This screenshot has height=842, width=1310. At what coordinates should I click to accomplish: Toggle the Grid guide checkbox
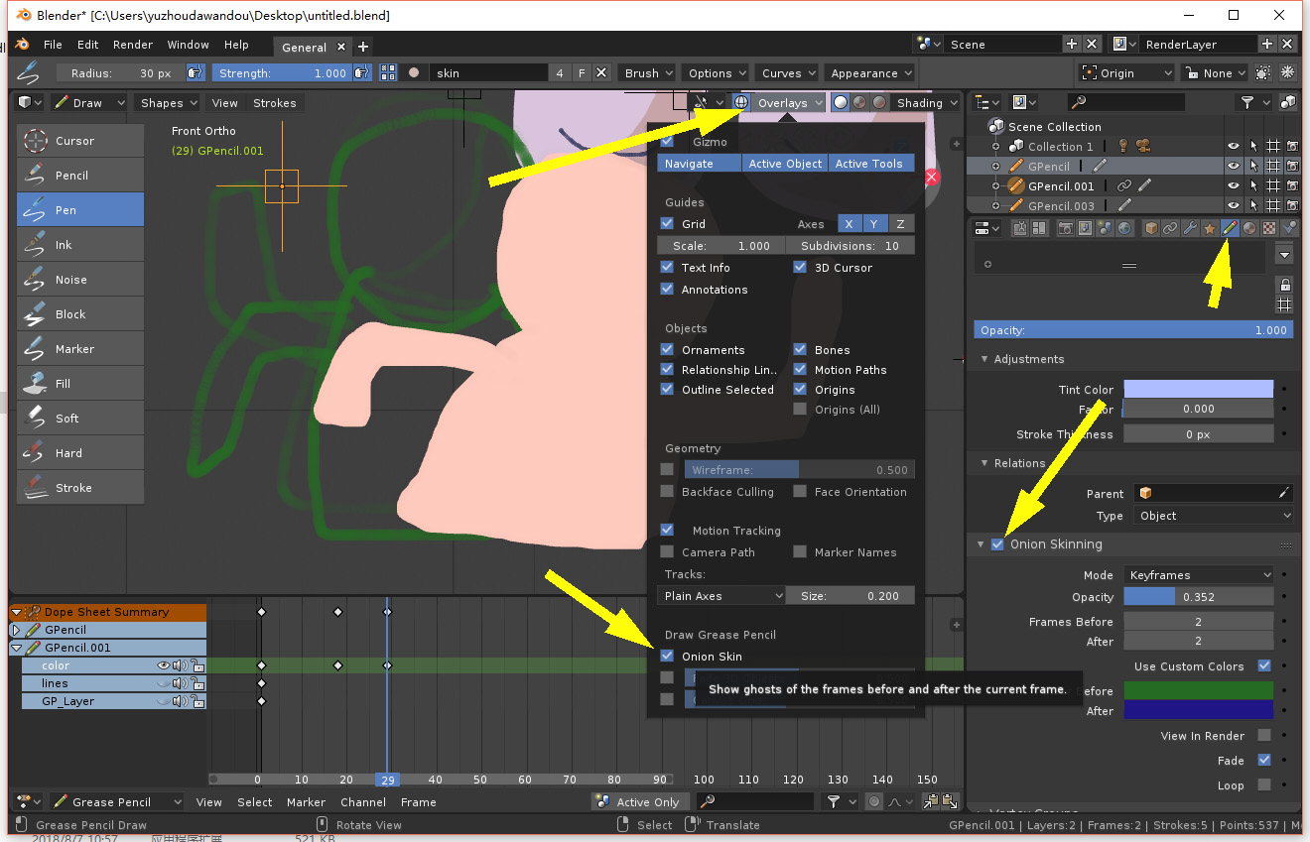point(667,223)
